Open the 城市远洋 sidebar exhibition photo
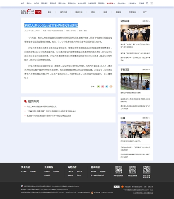174x199 pixels. pos(135,33)
